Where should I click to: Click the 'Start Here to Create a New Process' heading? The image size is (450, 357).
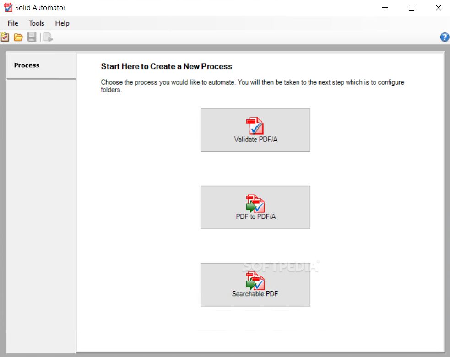click(167, 66)
